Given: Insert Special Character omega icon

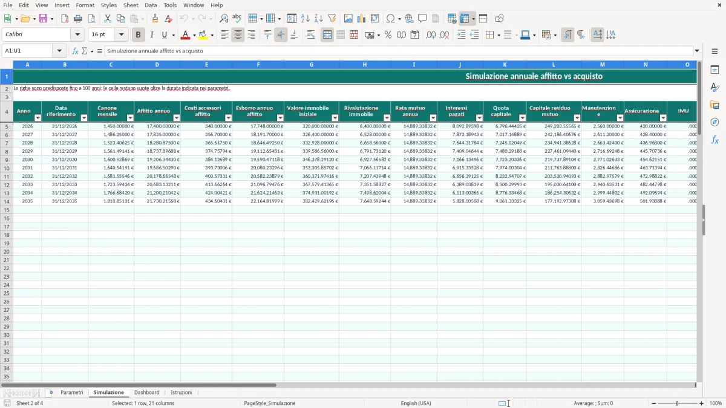Looking at the screenshot, I should (x=391, y=19).
